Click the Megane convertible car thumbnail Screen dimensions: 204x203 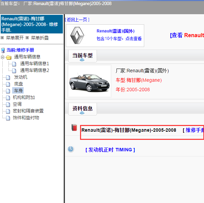pyautogui.click(x=90, y=81)
